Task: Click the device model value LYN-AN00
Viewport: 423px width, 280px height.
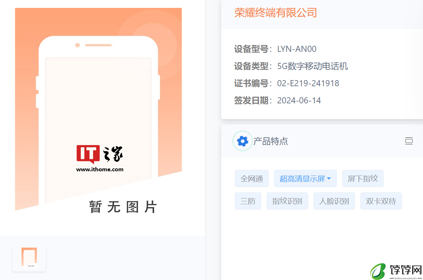Action: [x=297, y=49]
